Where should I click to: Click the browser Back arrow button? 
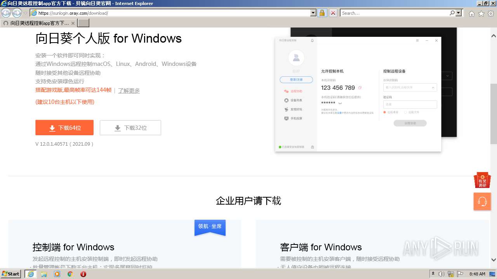pyautogui.click(x=6, y=13)
